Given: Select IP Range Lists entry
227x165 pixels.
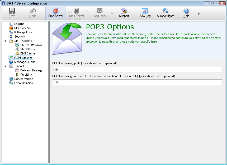Looking at the screenshot, I should (x=23, y=32).
